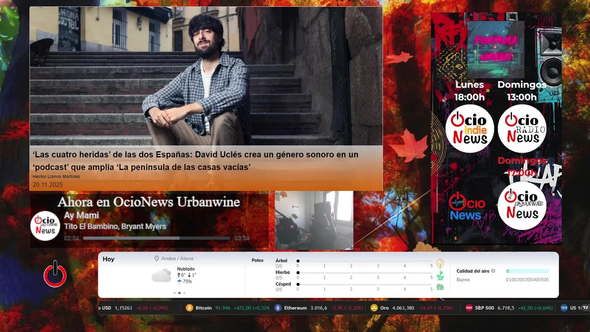
Task: Open the Ocio Radio News logo
Action: pyautogui.click(x=522, y=129)
